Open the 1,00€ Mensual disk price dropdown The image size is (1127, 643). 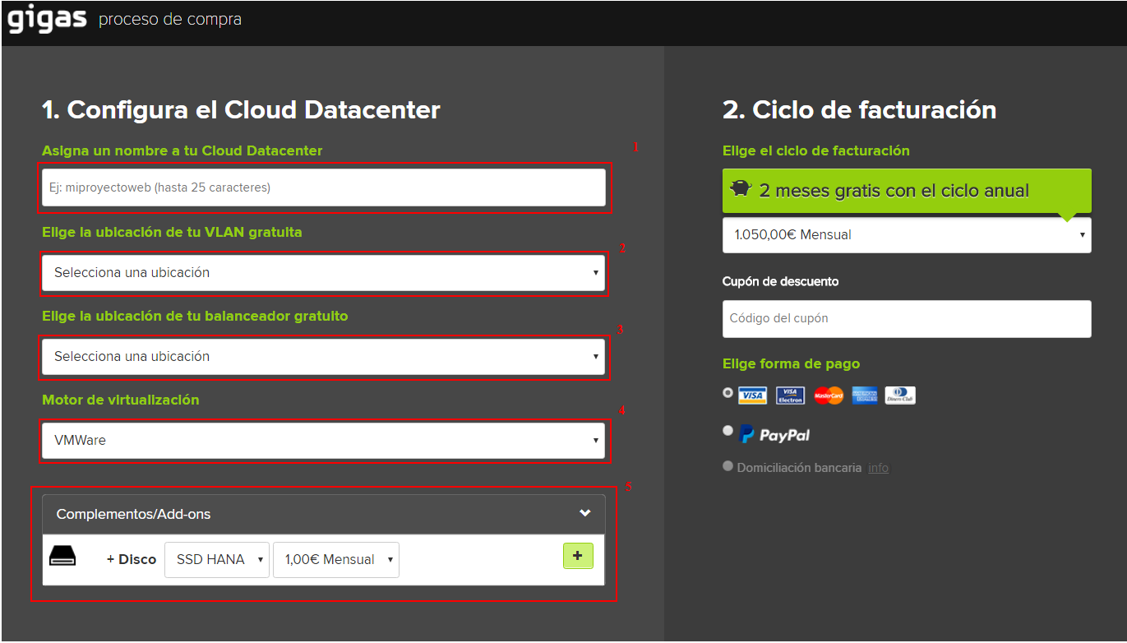click(x=336, y=559)
